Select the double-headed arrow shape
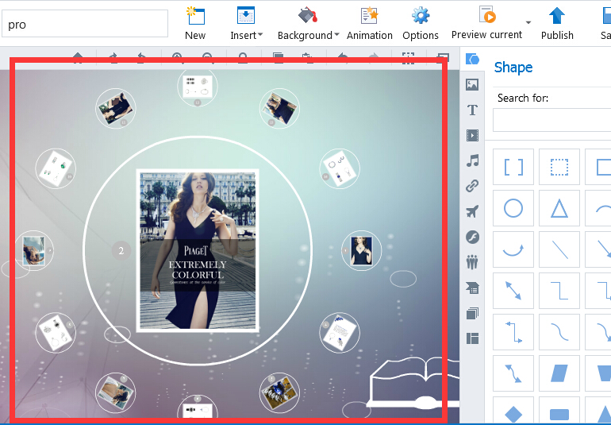The image size is (611, 425). [513, 291]
